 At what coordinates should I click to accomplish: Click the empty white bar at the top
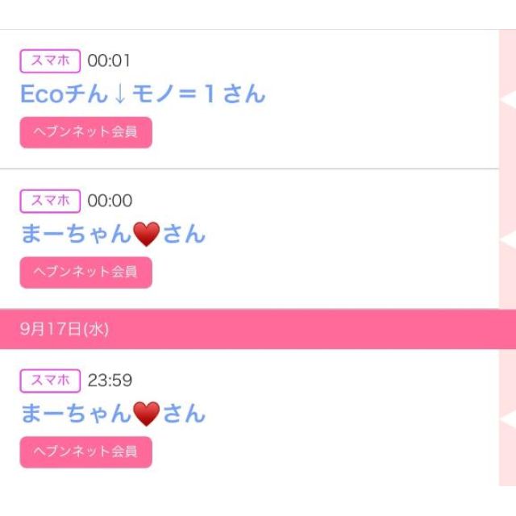click(x=258, y=15)
